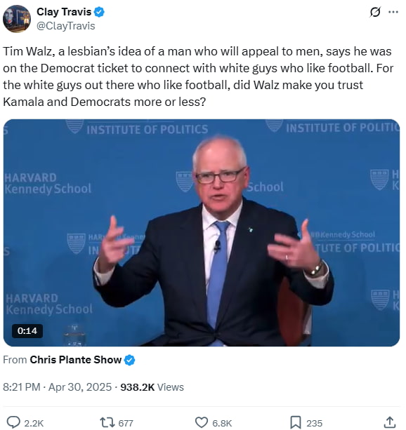Viewport: 406px width, 430px height.
Task: Click the blue verified badge beside Clay Travis
Action: click(x=99, y=12)
